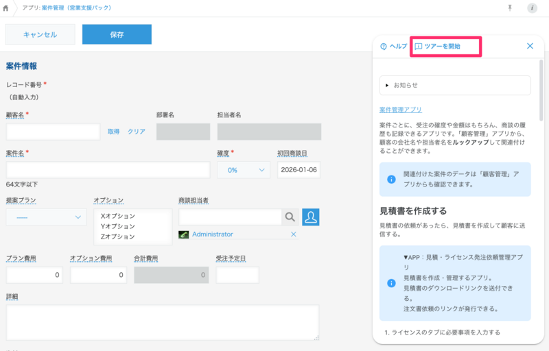This screenshot has width=549, height=351.
Task: Go to the portal home icon
Action: click(5, 8)
